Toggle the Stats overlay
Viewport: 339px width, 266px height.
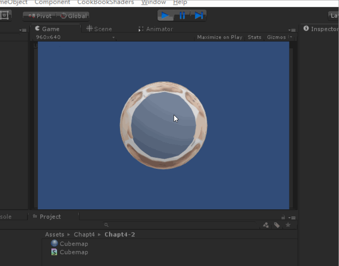pos(254,37)
